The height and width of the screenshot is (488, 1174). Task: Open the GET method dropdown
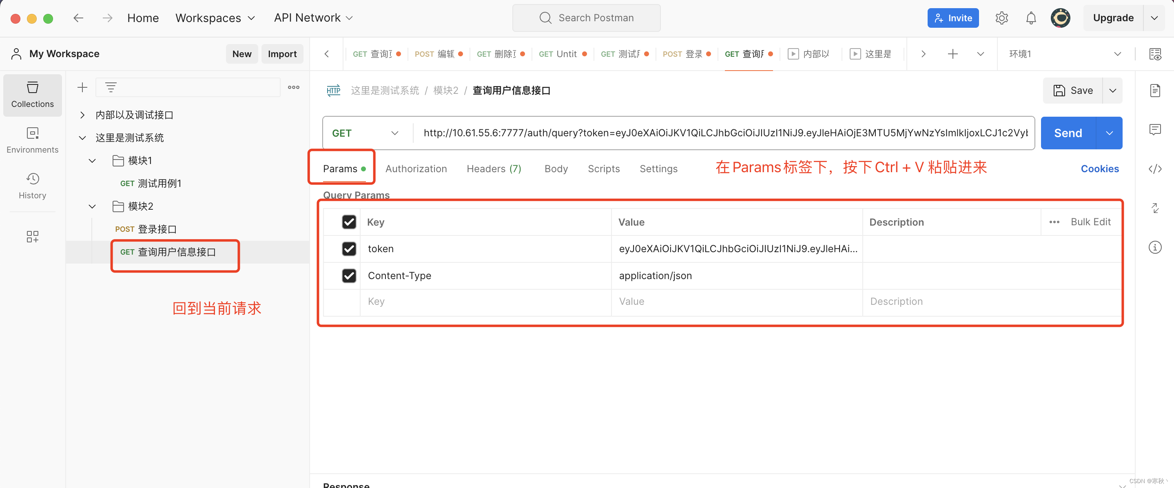[395, 133]
